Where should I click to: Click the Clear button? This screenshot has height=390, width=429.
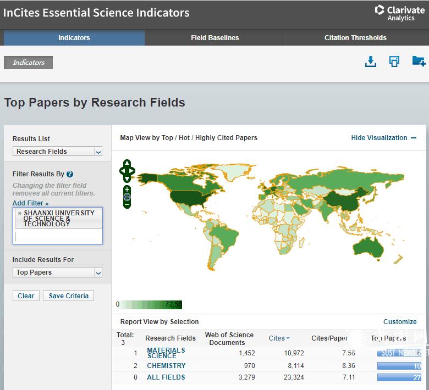pos(26,296)
